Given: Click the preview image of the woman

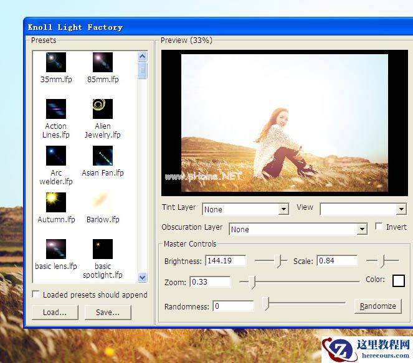Looking at the screenshot, I should pyautogui.click(x=285, y=123).
